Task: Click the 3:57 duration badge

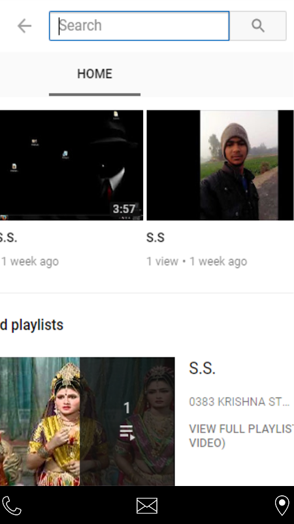Action: (124, 209)
